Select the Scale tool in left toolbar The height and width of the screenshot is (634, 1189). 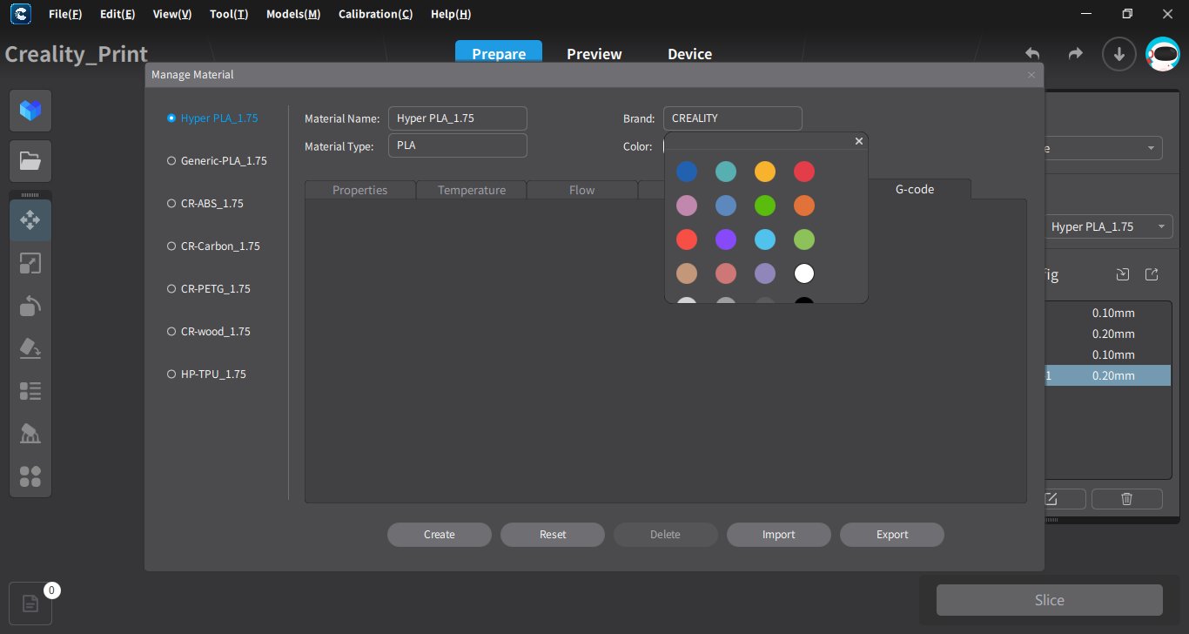tap(30, 263)
